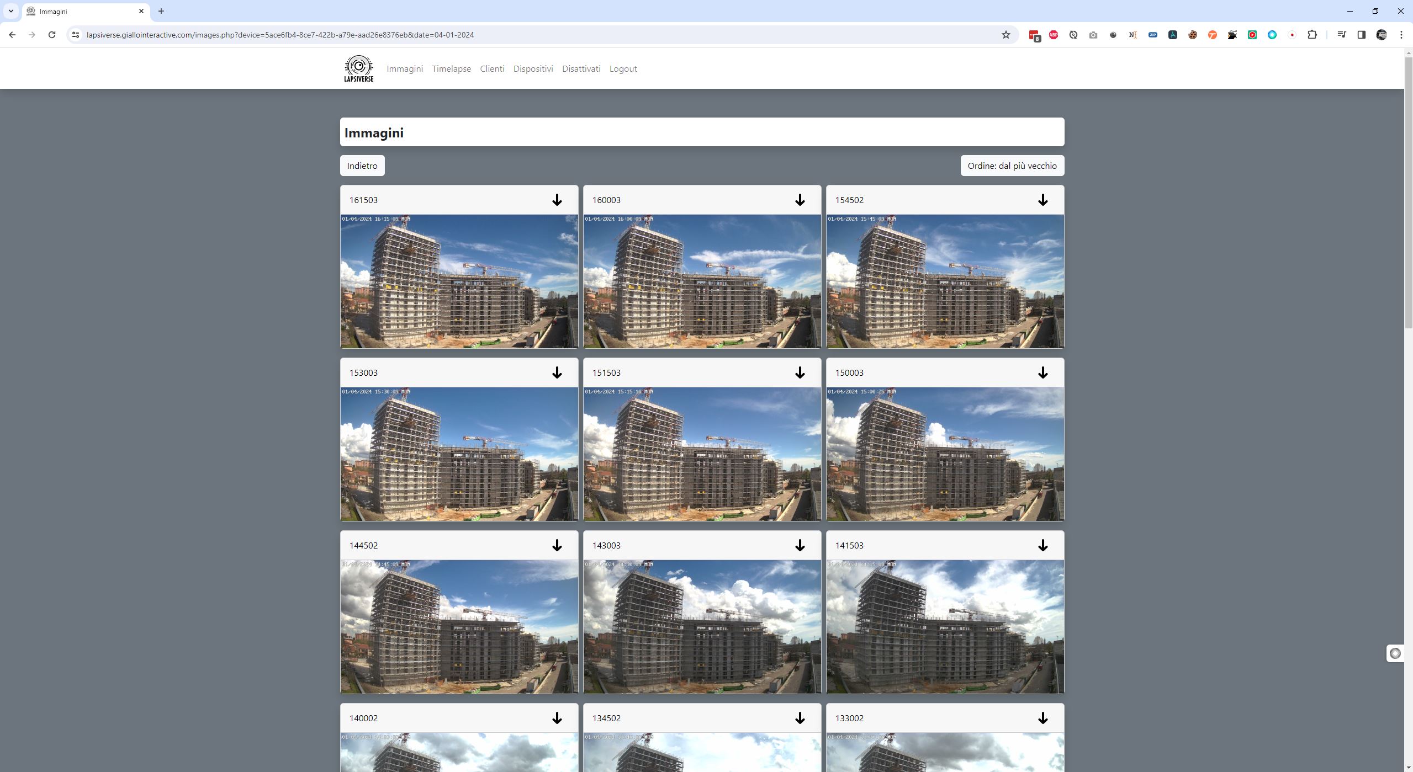1413x772 pixels.
Task: Bookmark this page with the star icon
Action: coord(1005,34)
